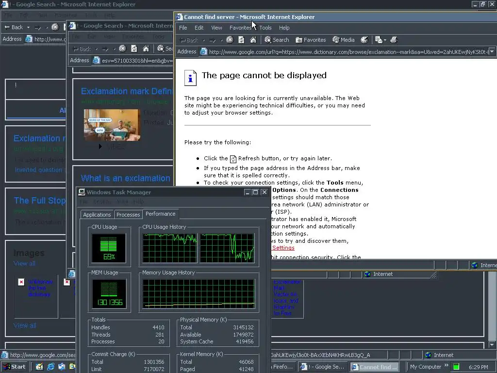Image resolution: width=497 pixels, height=373 pixels.
Task: Click View all link under Images heading
Action: (x=24, y=263)
